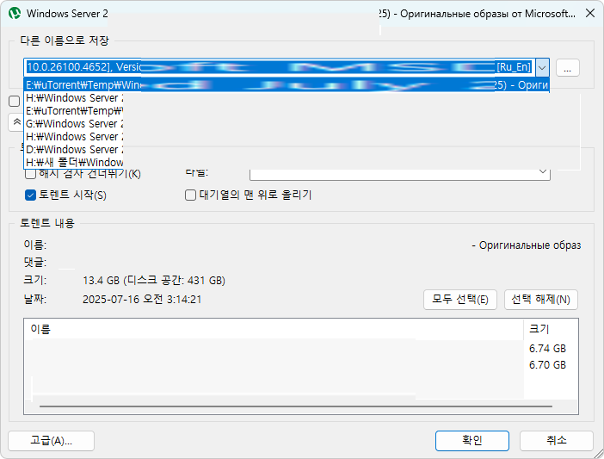This screenshot has height=459, width=604.
Task: Choose the D:\Windows Server path entry
Action: pos(74,150)
